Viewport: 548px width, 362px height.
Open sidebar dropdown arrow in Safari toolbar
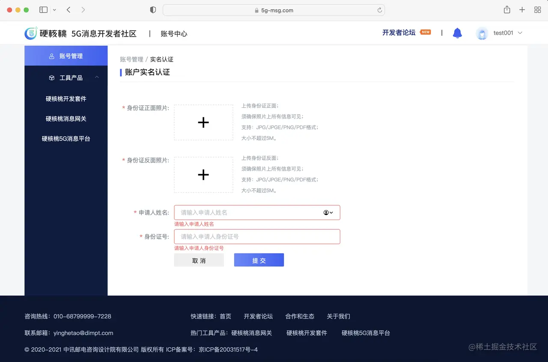54,10
